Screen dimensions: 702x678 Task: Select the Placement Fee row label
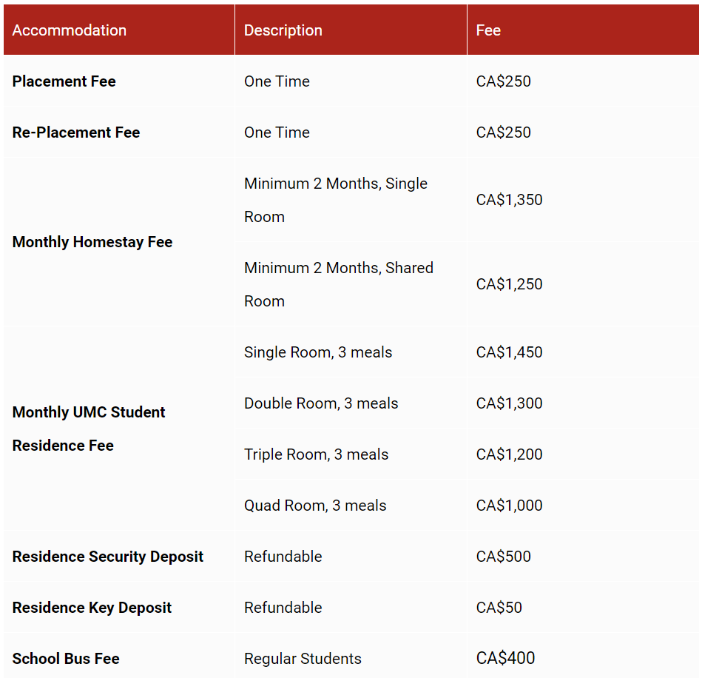tap(64, 81)
